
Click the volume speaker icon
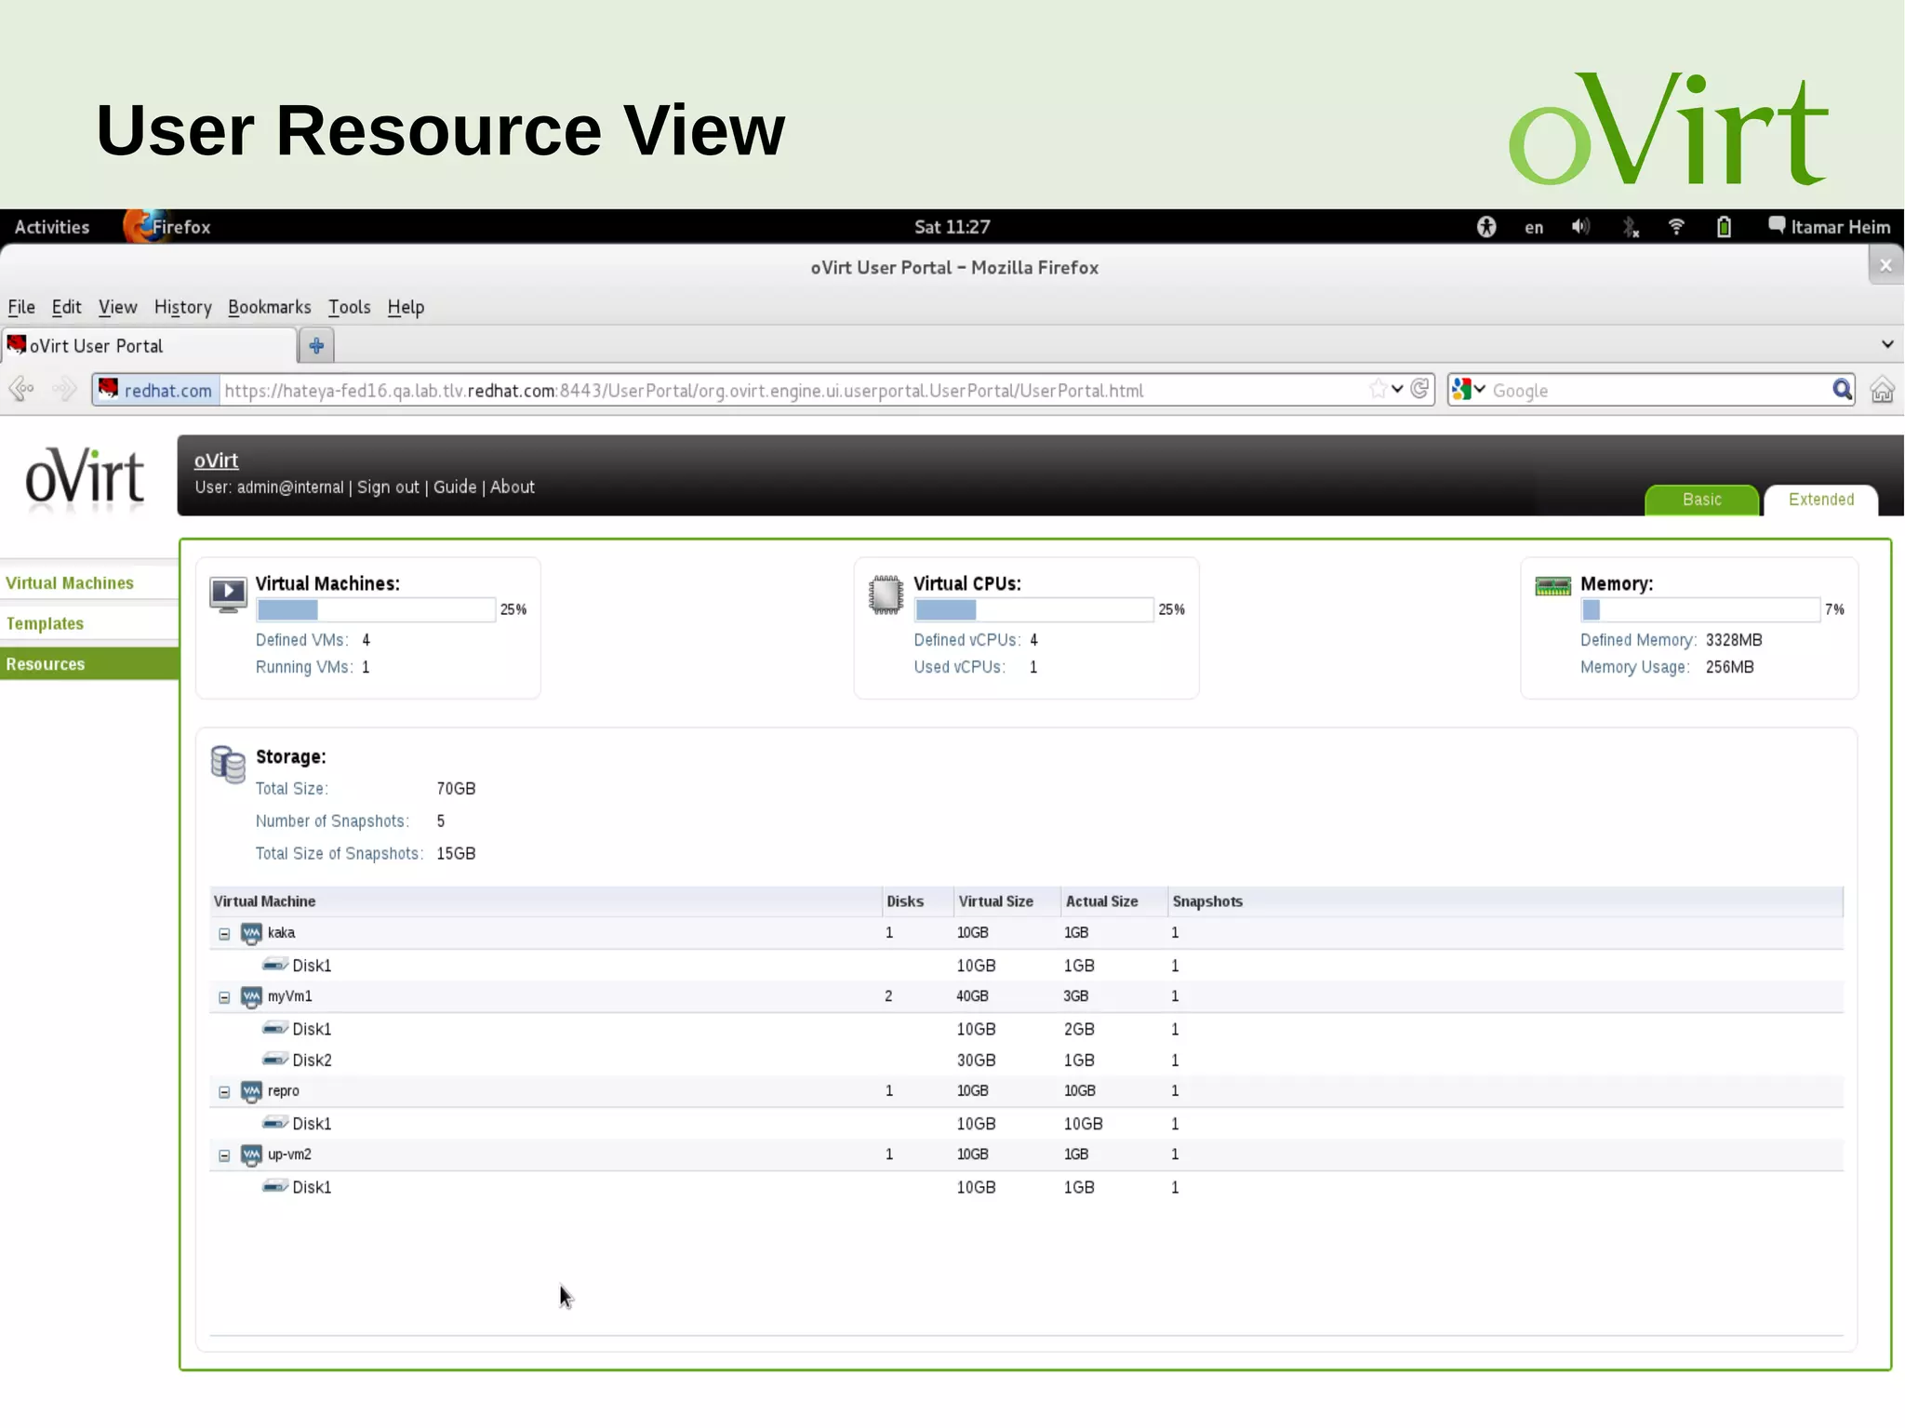[x=1580, y=227]
